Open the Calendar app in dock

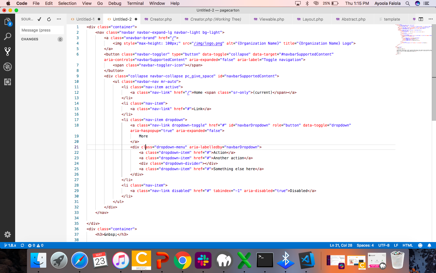tap(100, 260)
